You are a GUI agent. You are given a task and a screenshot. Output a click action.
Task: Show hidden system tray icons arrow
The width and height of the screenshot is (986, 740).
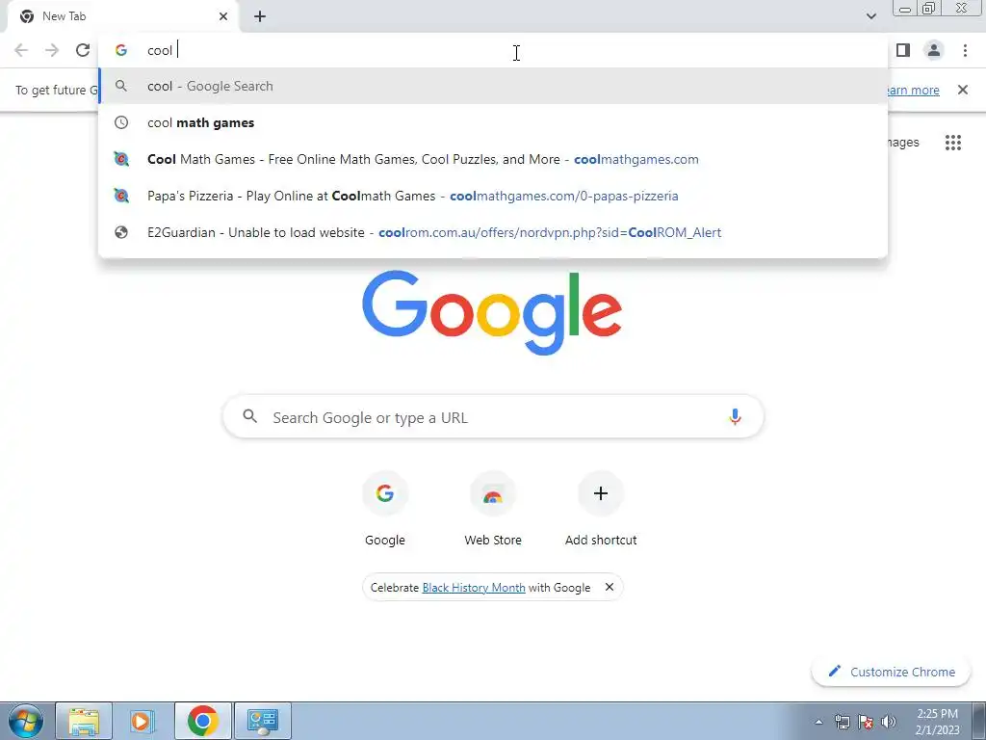pos(818,722)
